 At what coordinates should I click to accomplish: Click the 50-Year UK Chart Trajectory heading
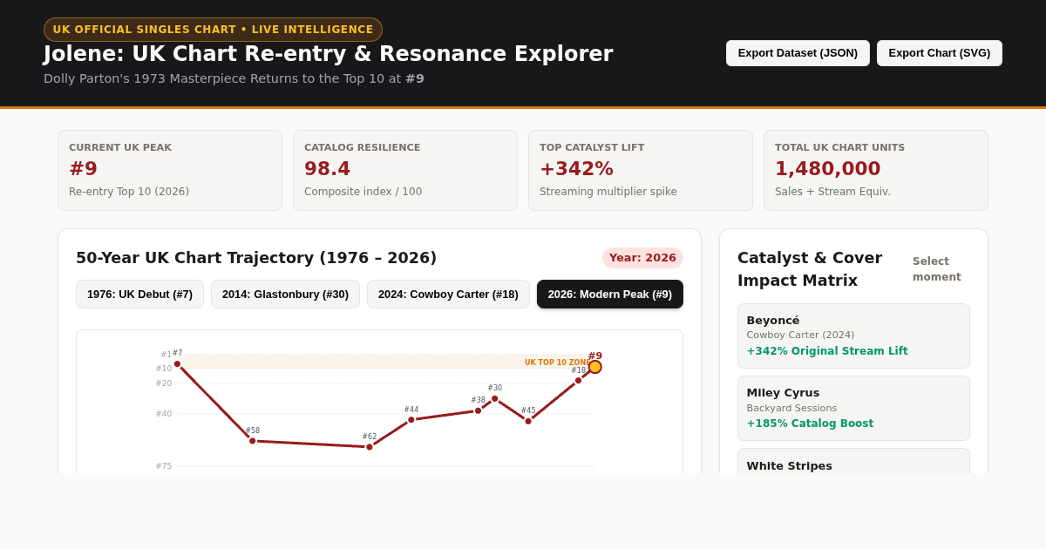pos(256,258)
